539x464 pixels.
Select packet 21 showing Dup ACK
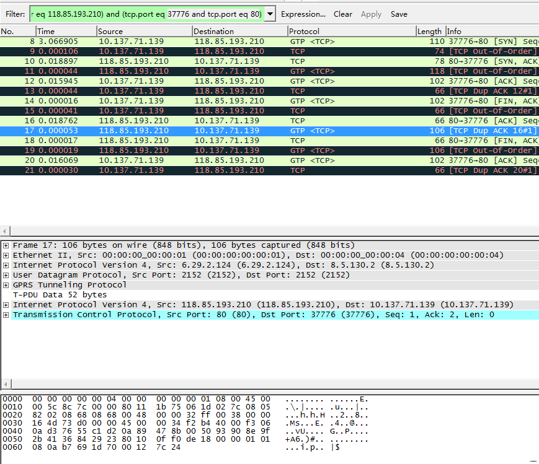tap(186, 170)
